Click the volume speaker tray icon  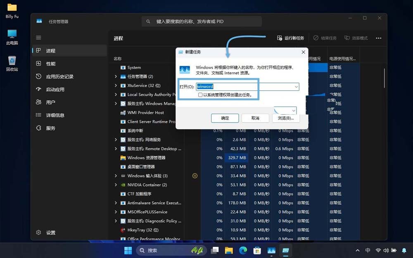pos(386,251)
